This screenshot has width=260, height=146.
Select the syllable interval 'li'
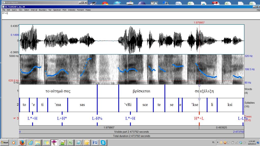click(212, 105)
